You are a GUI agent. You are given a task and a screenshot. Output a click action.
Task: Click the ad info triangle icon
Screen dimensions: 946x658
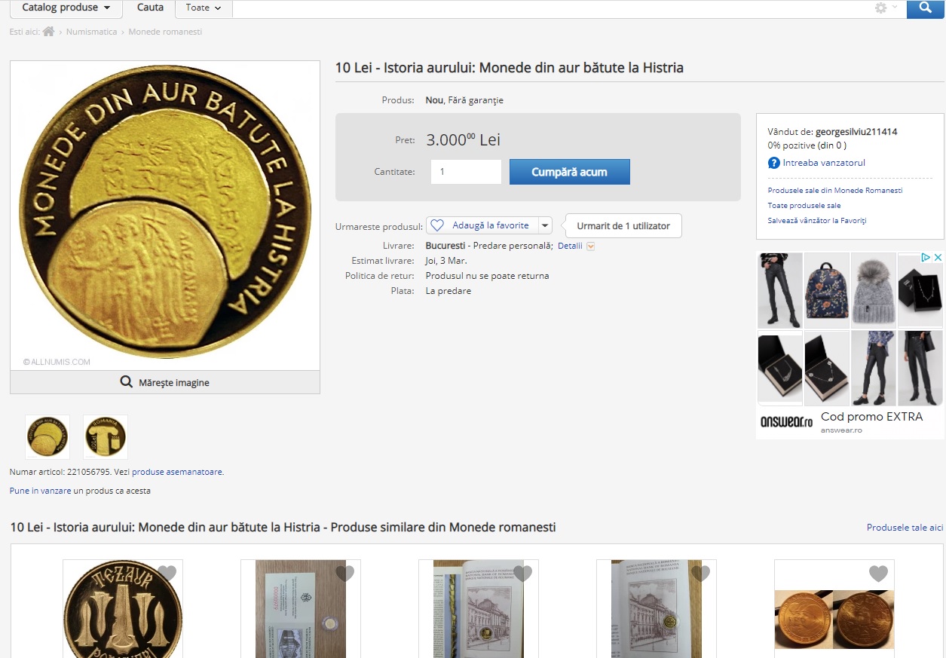coord(926,258)
